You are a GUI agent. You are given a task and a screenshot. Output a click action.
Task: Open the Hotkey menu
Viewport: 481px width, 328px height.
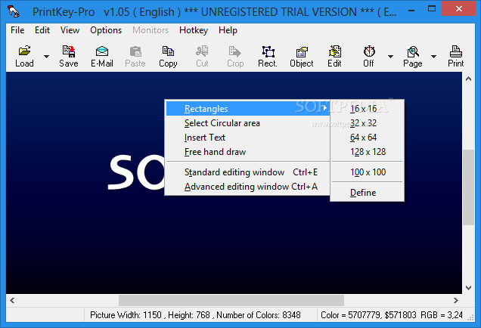(x=194, y=30)
